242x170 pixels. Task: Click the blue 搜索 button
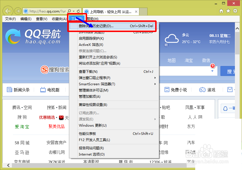tap(228, 71)
